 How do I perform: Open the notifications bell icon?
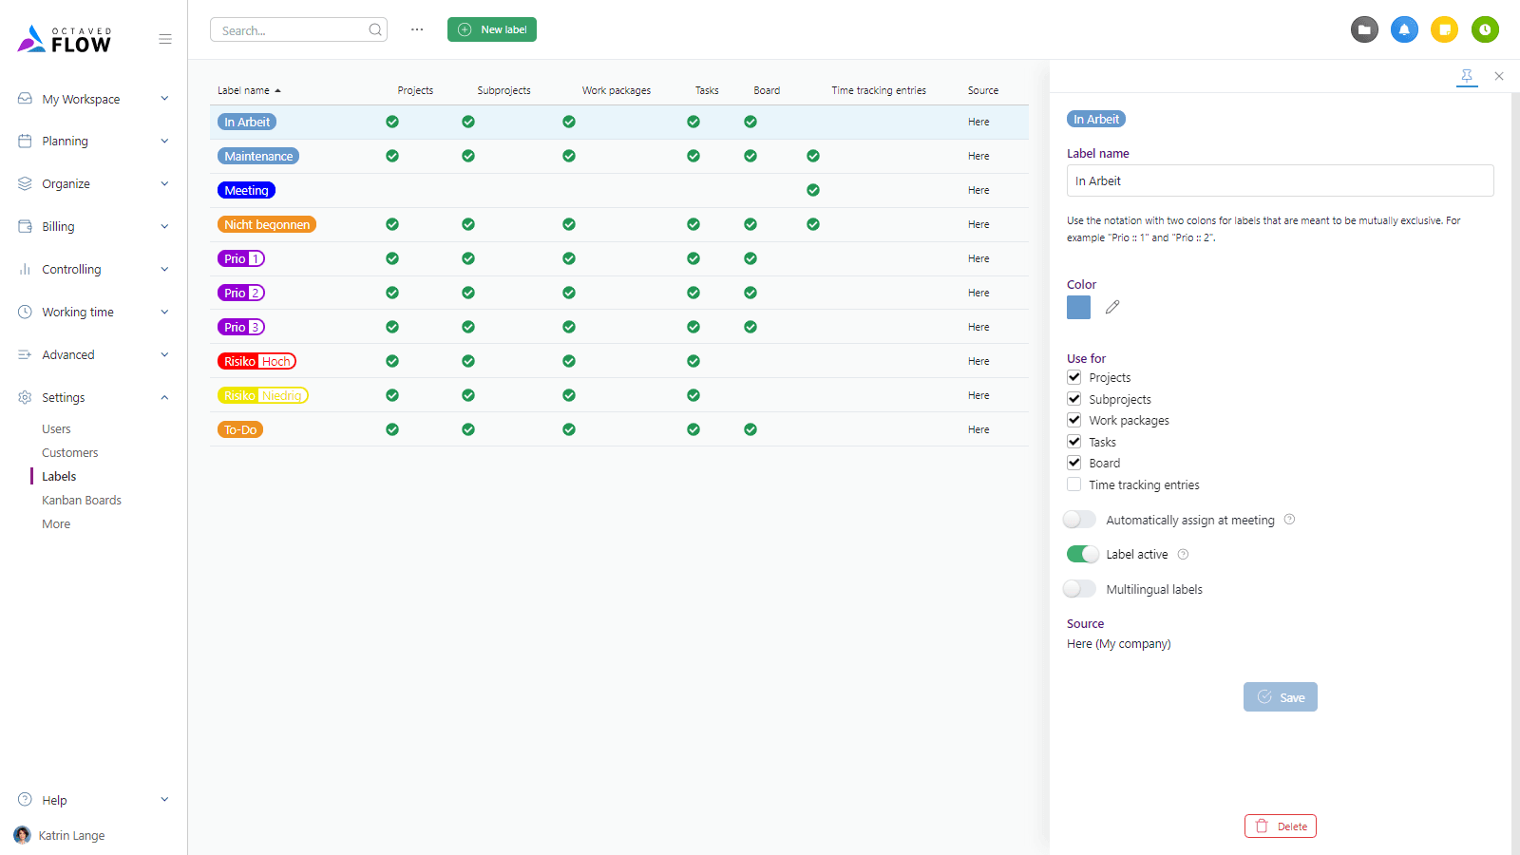[1404, 29]
